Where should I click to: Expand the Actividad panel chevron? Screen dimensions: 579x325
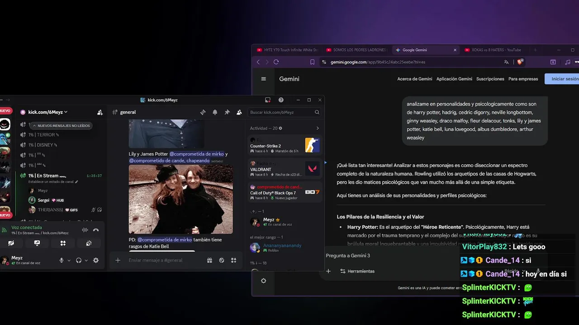318,128
